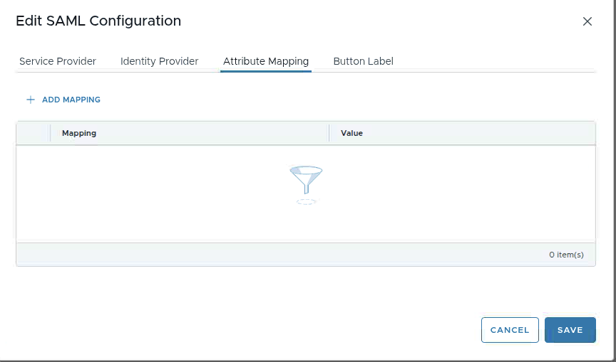
Task: Click the divider left of Mapping header
Action: (51, 133)
